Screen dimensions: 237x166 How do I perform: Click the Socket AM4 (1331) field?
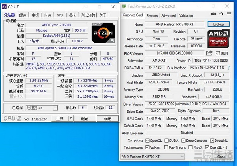click(56, 36)
